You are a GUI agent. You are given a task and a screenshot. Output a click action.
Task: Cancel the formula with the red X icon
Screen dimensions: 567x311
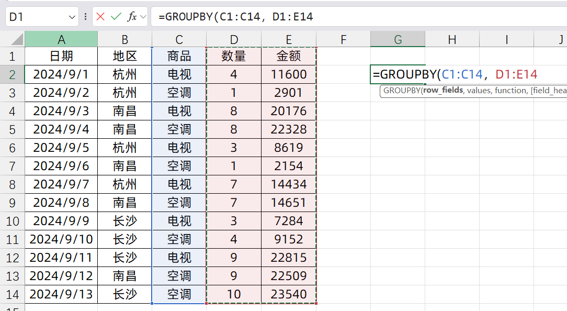[x=100, y=17]
